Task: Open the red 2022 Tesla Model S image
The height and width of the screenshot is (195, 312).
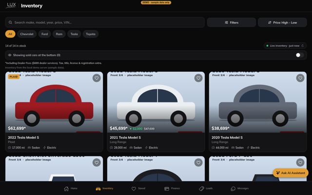Action: click(54, 102)
